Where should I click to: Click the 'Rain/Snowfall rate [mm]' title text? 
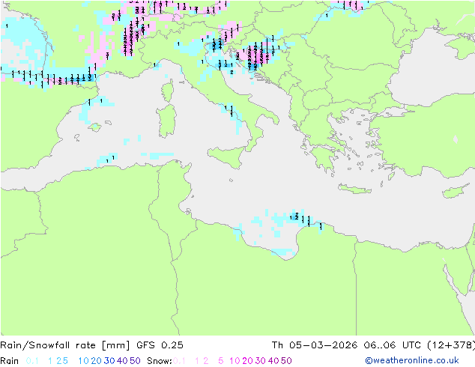pos(65,345)
